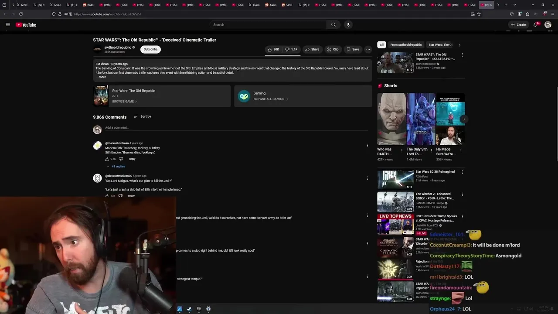The height and width of the screenshot is (314, 558).
Task: List all browser tabs dropdown
Action: (x=515, y=5)
